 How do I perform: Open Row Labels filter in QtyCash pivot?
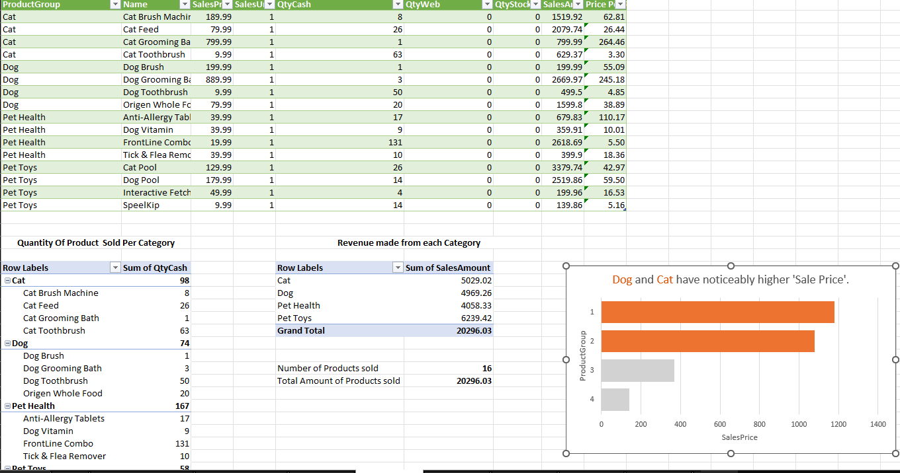point(114,268)
